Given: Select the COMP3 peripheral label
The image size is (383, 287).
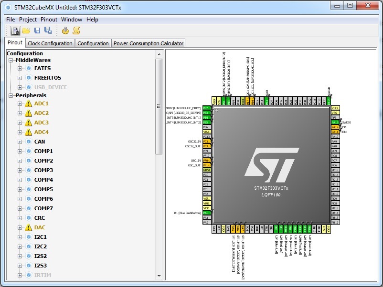Looking at the screenshot, I should pos(43,170).
